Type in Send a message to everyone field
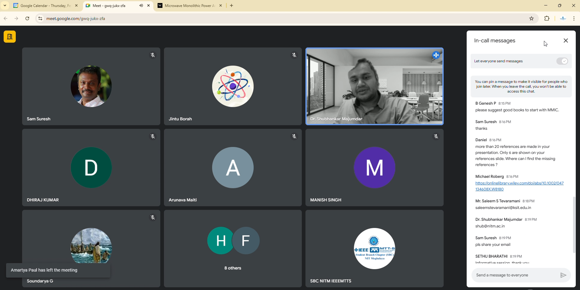Viewport: 580px width, 290px height. [515, 275]
